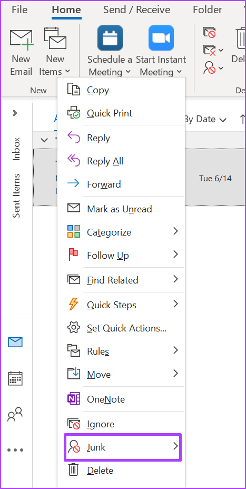Viewport: 246px width, 489px height.
Task: Click the New Email icon
Action: pos(21,40)
